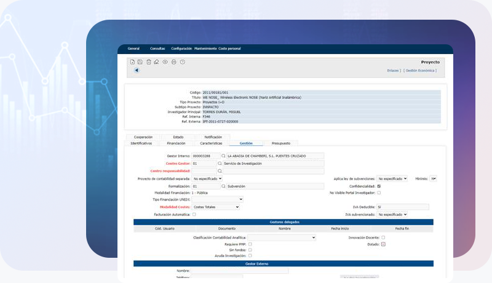The width and height of the screenshot is (492, 283).
Task: Click the help question mark icon
Action: point(182,62)
